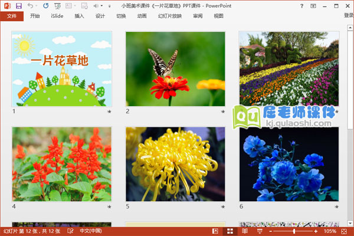Image resolution: width=354 pixels, height=236 pixels.
Task: Open PowerPoint Help question mark
Action: click(x=302, y=6)
